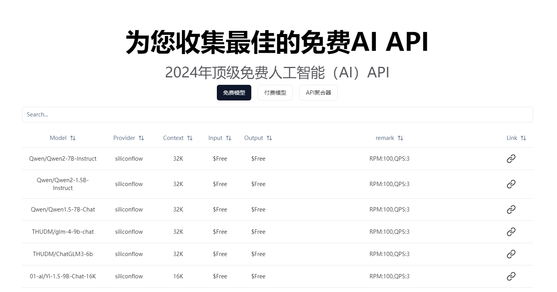557x292 pixels.
Task: Select model name THUDM/glm-4-9b-chat
Action: coord(63,232)
